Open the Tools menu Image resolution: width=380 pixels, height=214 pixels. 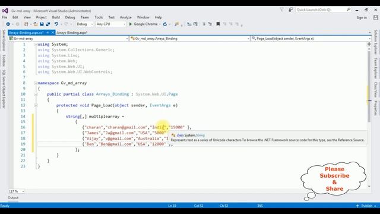[x=99, y=17]
